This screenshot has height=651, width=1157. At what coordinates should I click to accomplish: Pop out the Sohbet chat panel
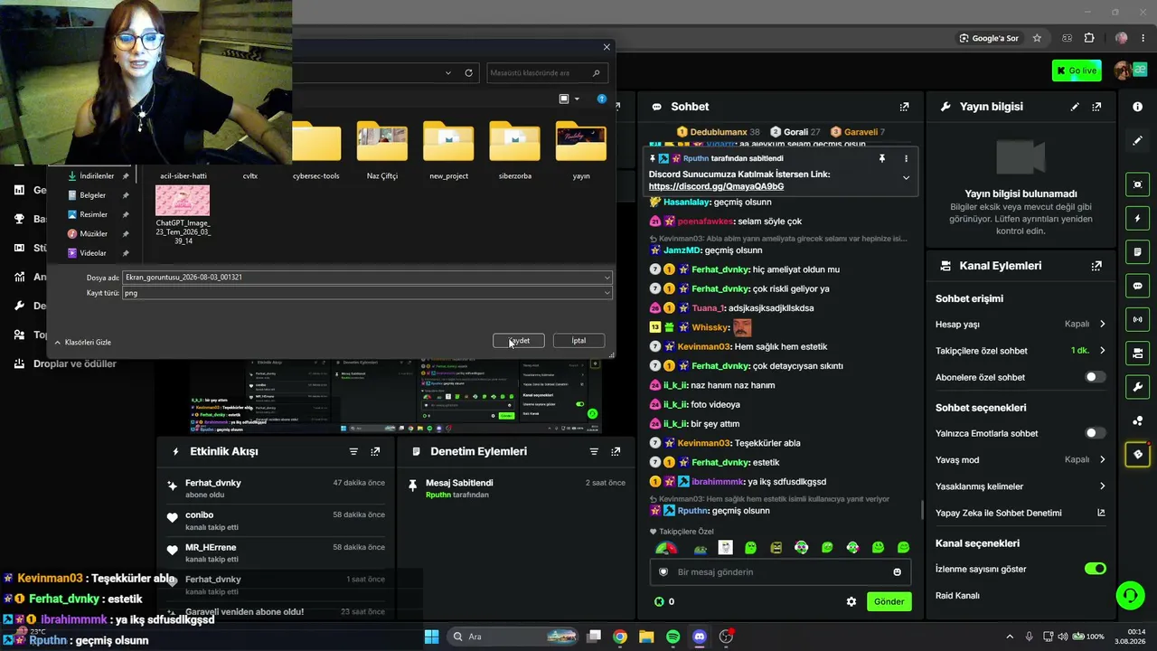[904, 107]
